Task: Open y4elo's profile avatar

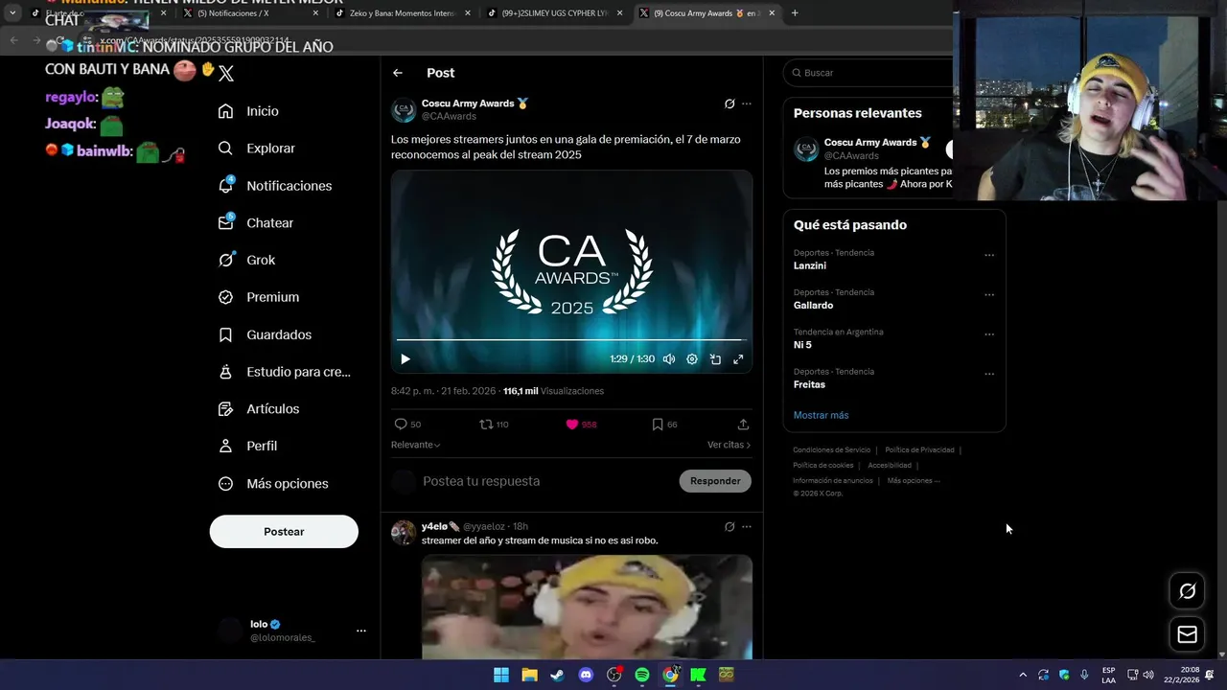Action: pyautogui.click(x=404, y=533)
